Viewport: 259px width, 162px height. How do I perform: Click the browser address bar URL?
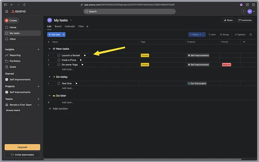(x=129, y=4)
